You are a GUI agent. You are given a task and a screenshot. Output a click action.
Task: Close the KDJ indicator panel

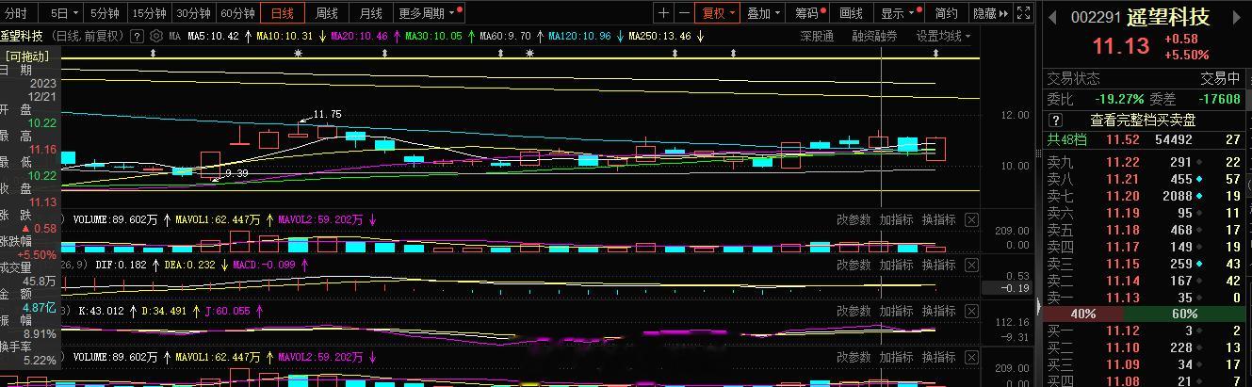[x=972, y=311]
